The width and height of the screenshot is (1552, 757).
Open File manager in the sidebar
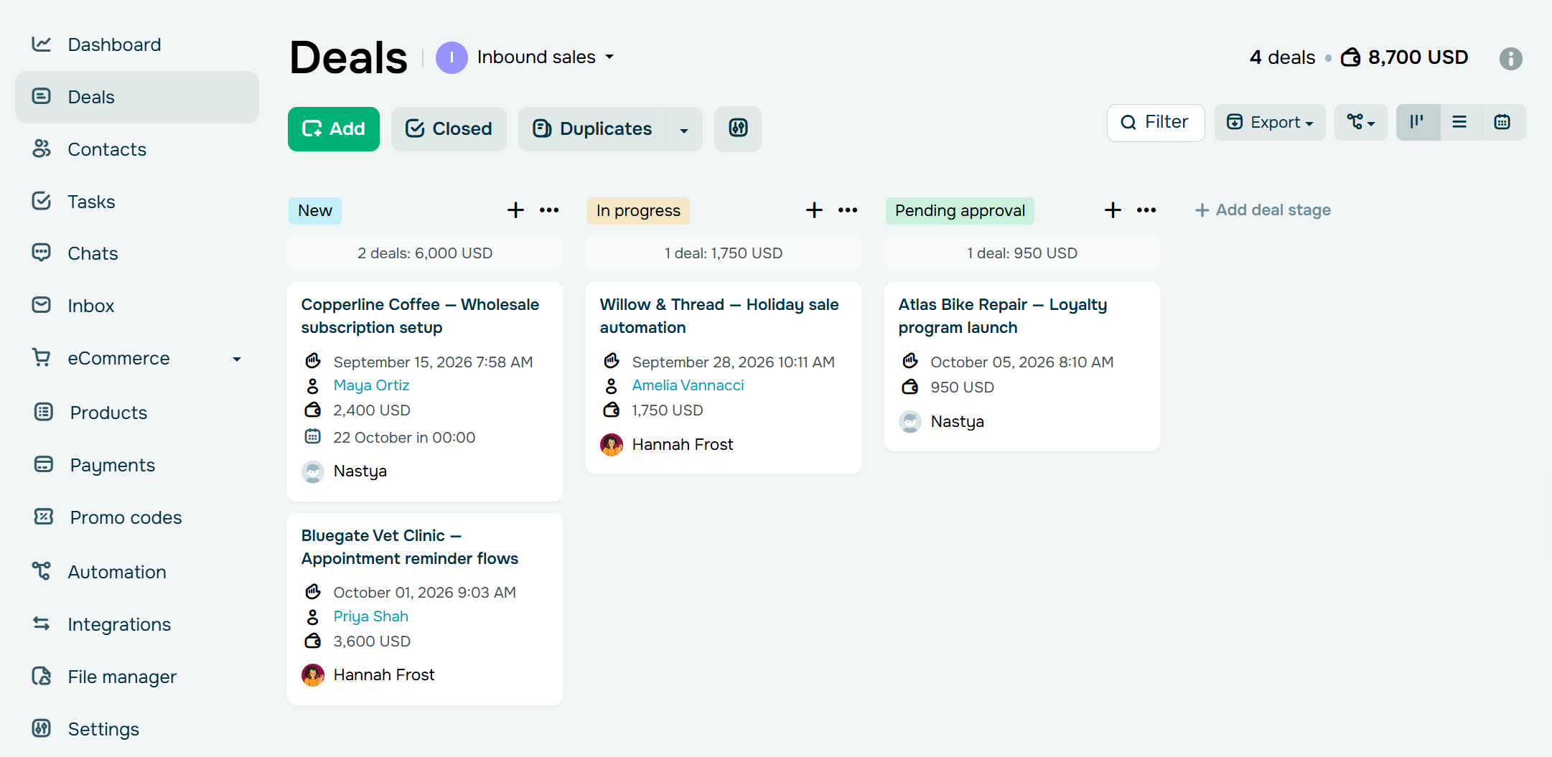(136, 677)
